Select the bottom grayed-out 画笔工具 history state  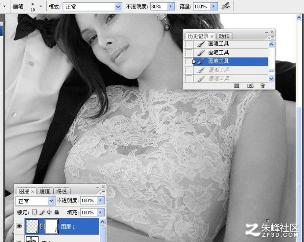pyautogui.click(x=231, y=78)
